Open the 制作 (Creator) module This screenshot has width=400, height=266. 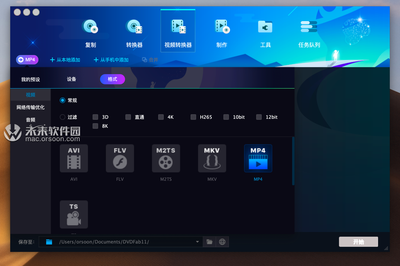[222, 34]
